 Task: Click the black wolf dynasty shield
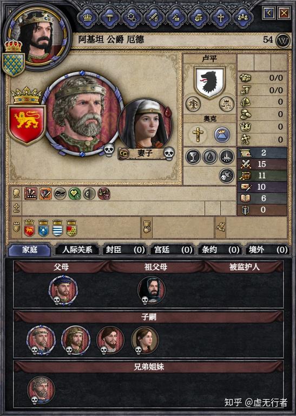(x=209, y=82)
